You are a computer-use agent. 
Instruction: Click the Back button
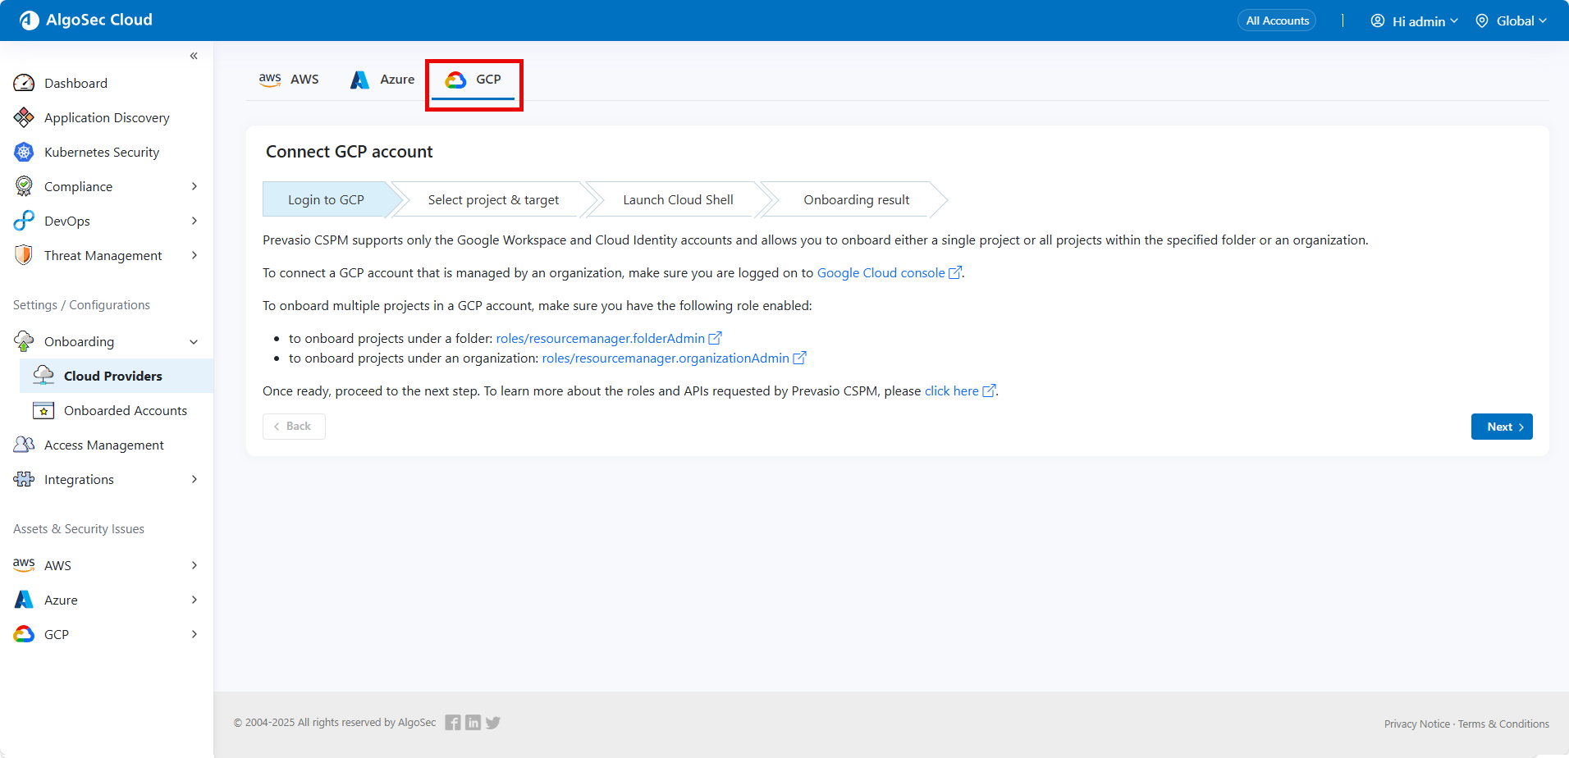(x=294, y=427)
